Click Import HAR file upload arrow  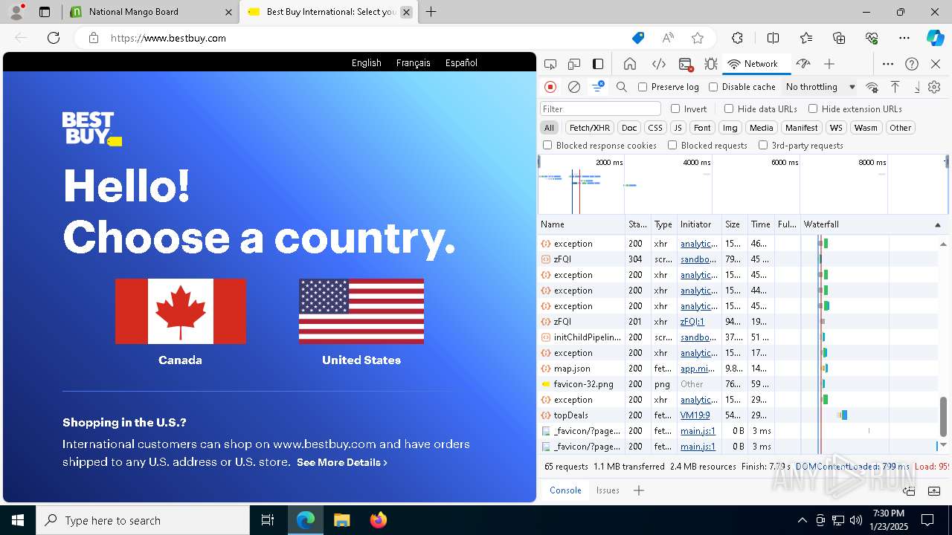point(895,87)
